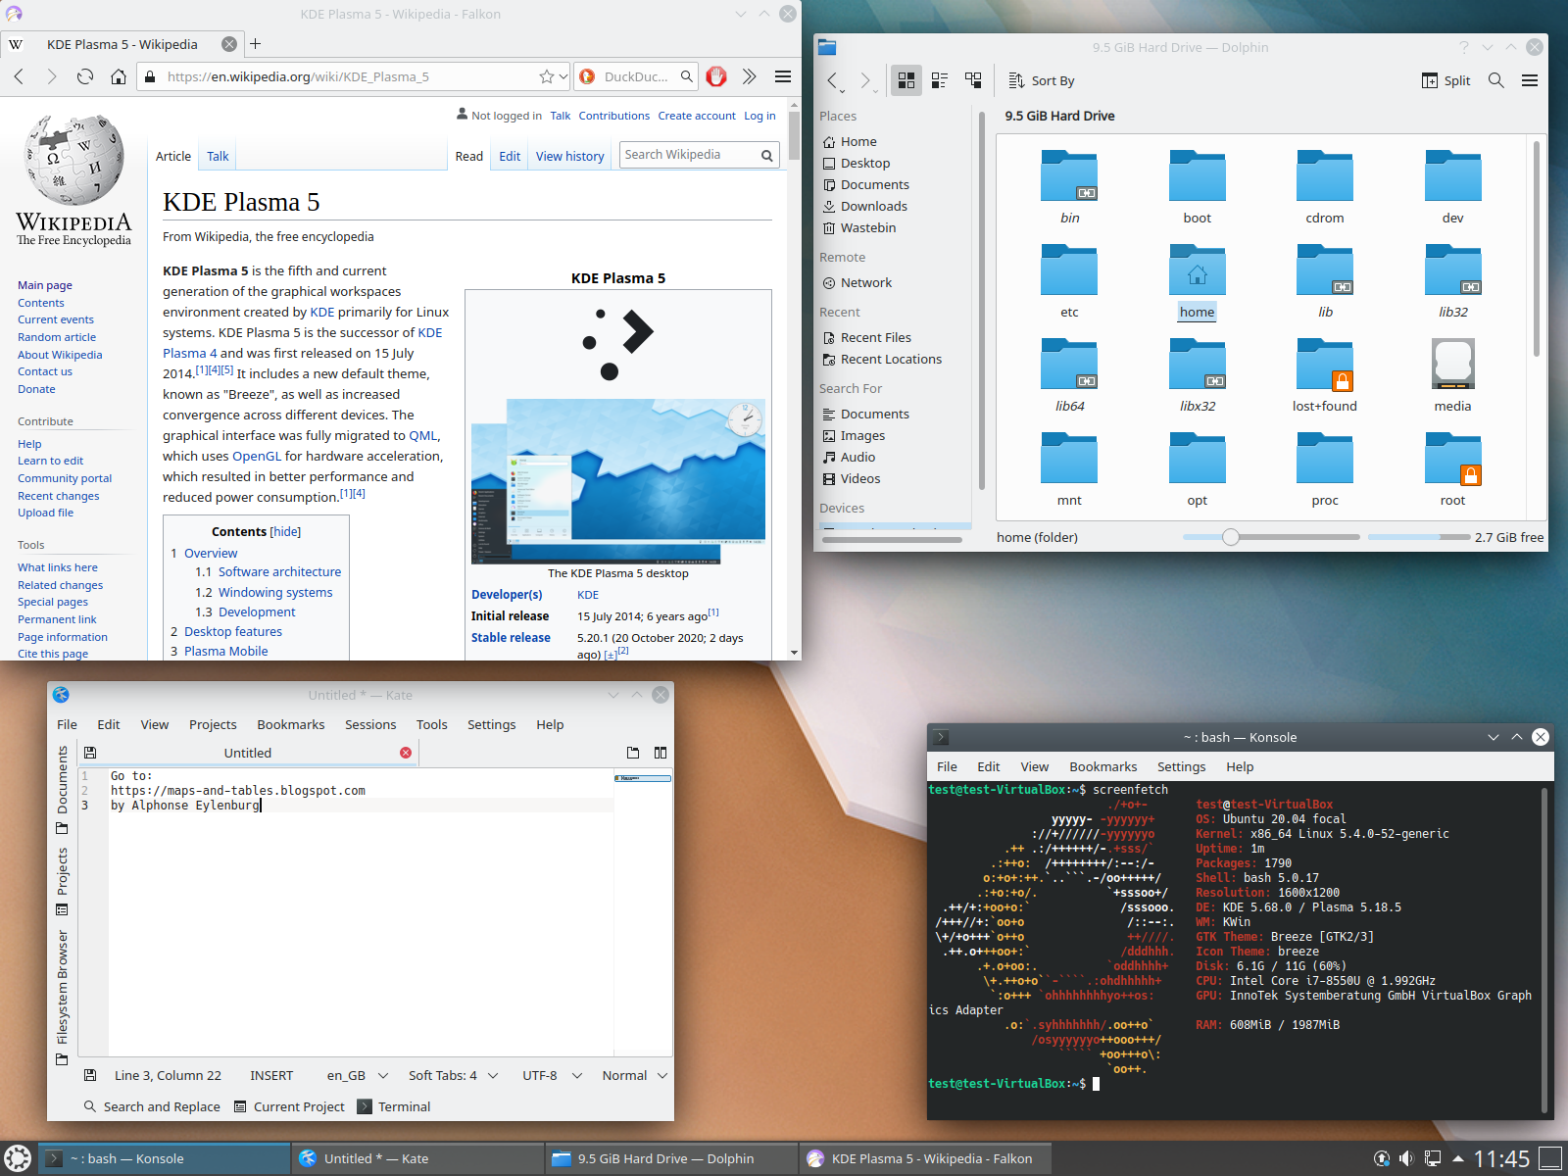Open Dolphin search magnifier icon
This screenshot has width=1568, height=1176.
[1495, 80]
